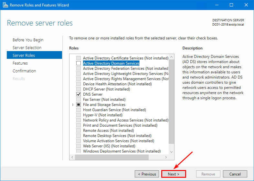This screenshot has height=181, width=254.
Task: Open the Confirmation step
Action: point(24,71)
